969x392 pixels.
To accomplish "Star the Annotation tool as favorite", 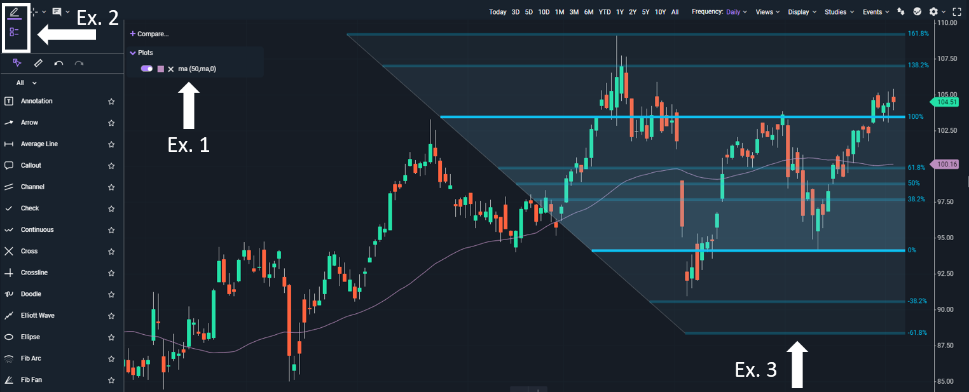I will (x=111, y=101).
